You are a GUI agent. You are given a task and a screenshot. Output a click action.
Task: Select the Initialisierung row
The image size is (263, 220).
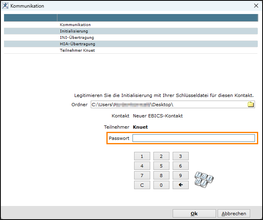[131, 31]
